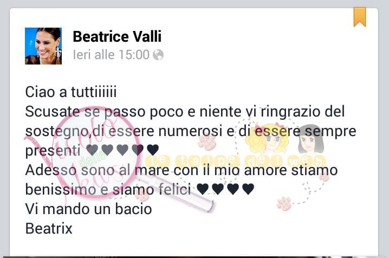Click the 'Ieri alle 15:00' timestamp
The width and height of the screenshot is (389, 258).
click(111, 55)
